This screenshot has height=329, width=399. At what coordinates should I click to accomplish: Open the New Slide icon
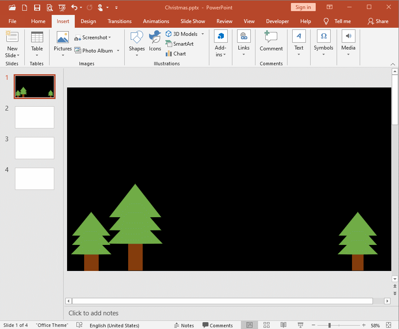pyautogui.click(x=12, y=37)
